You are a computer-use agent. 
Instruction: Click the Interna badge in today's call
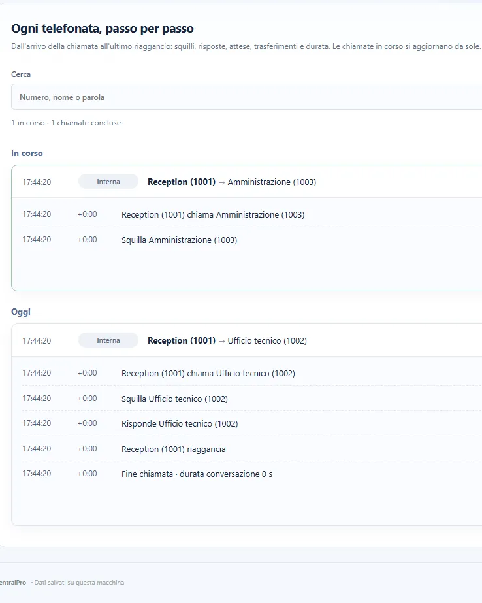tap(108, 340)
